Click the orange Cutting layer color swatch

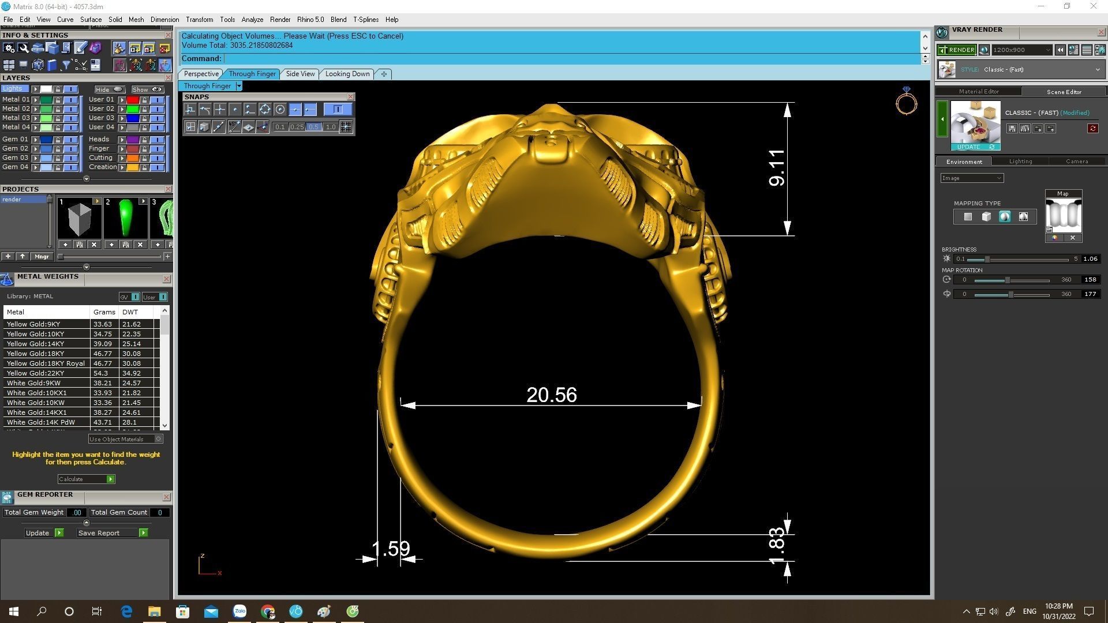pyautogui.click(x=133, y=158)
